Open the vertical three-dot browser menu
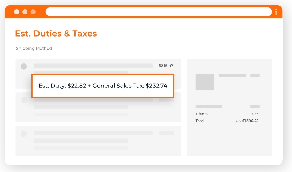This screenshot has height=172, width=292. 276,12
